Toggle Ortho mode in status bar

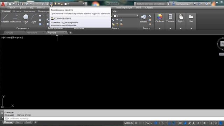click(152, 123)
